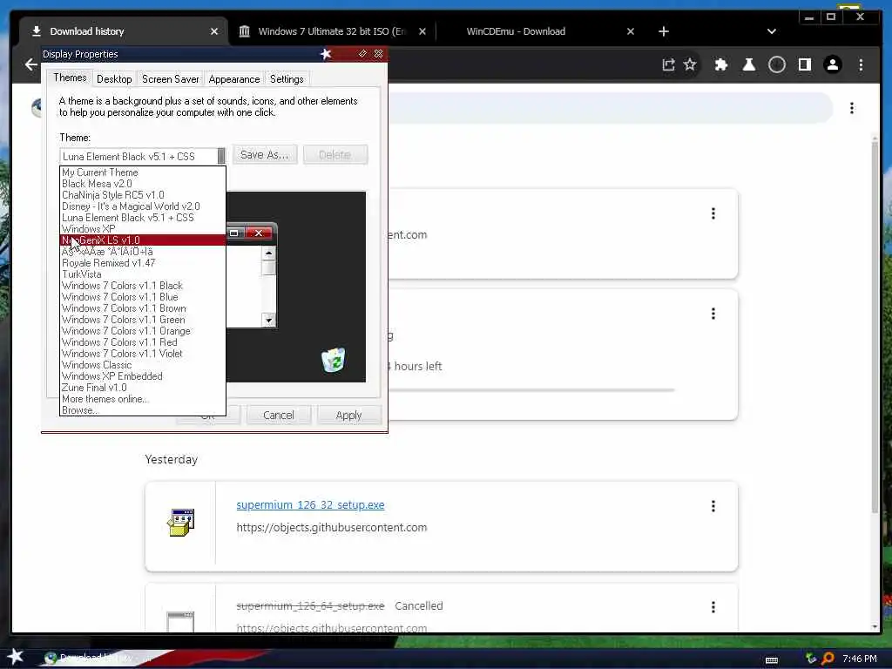Open more actions for supermium_126_32_setup.exe
892x669 pixels.
(713, 506)
